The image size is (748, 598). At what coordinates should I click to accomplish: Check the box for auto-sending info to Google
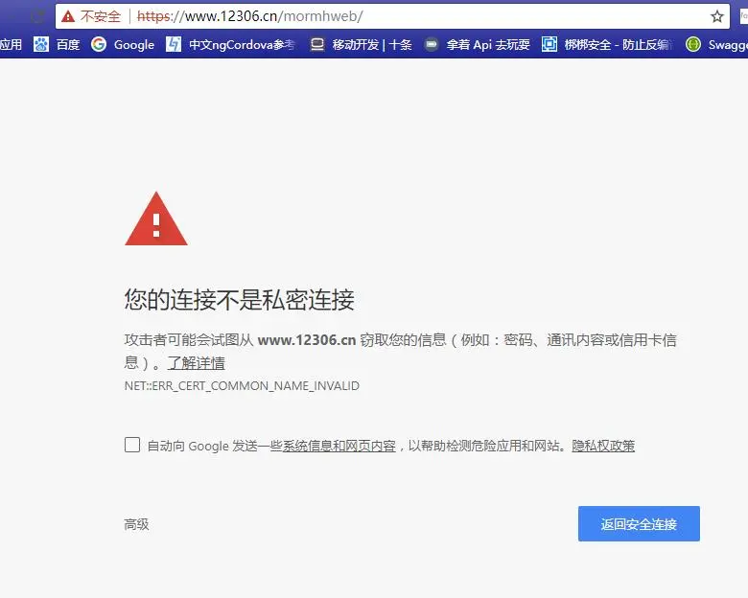pos(132,445)
